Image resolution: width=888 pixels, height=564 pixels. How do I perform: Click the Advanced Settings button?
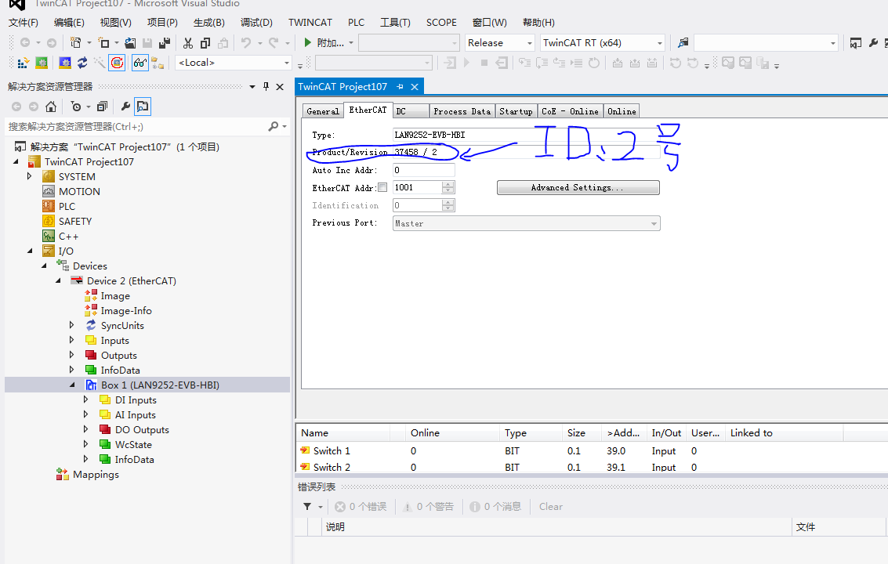pyautogui.click(x=578, y=187)
